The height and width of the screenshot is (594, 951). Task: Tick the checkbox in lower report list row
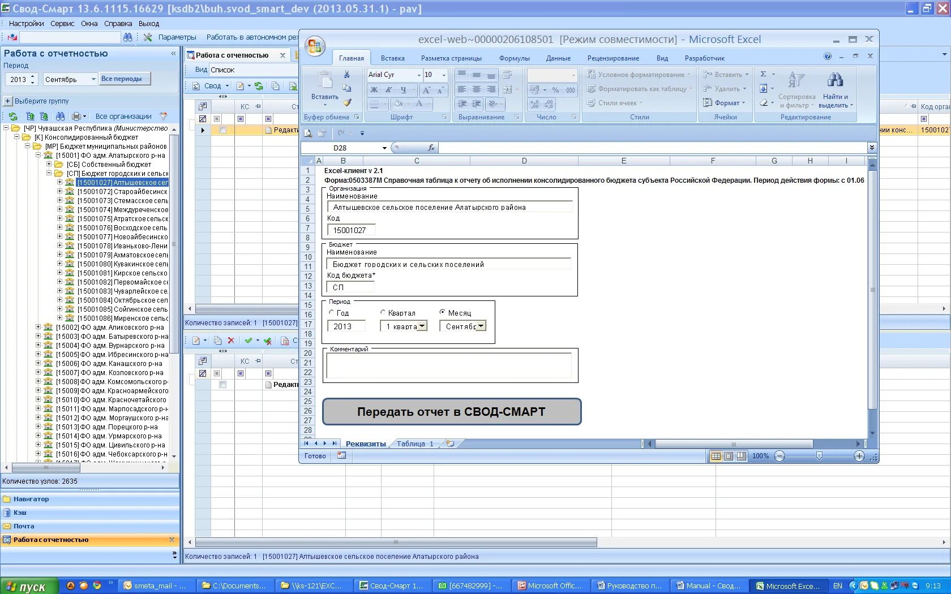tap(223, 385)
